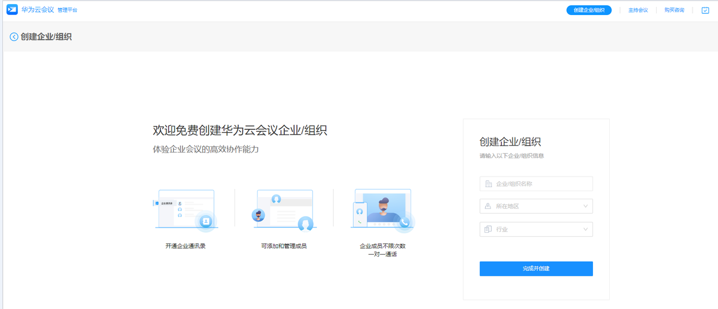Click the 请输入以下企业/组织信息 hint text
Image resolution: width=718 pixels, height=309 pixels.
pyautogui.click(x=511, y=156)
